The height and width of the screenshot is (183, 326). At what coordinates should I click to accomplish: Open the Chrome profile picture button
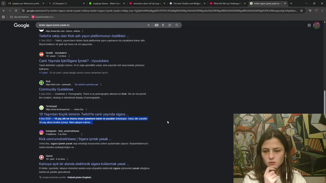[316, 11]
